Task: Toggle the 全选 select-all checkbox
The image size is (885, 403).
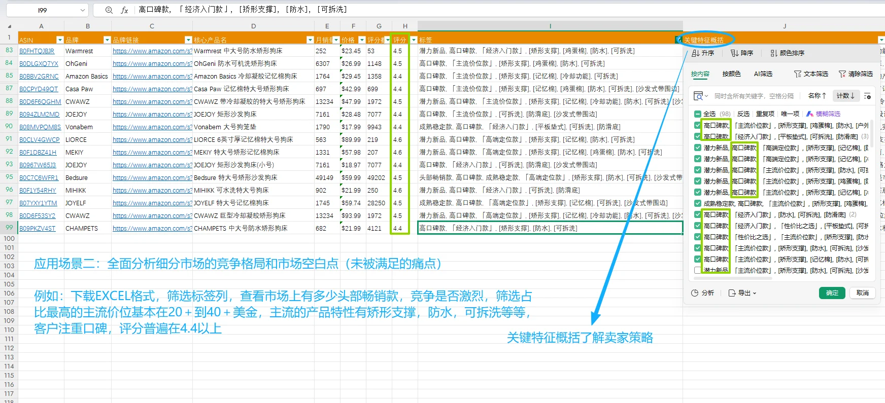Action: [x=698, y=114]
